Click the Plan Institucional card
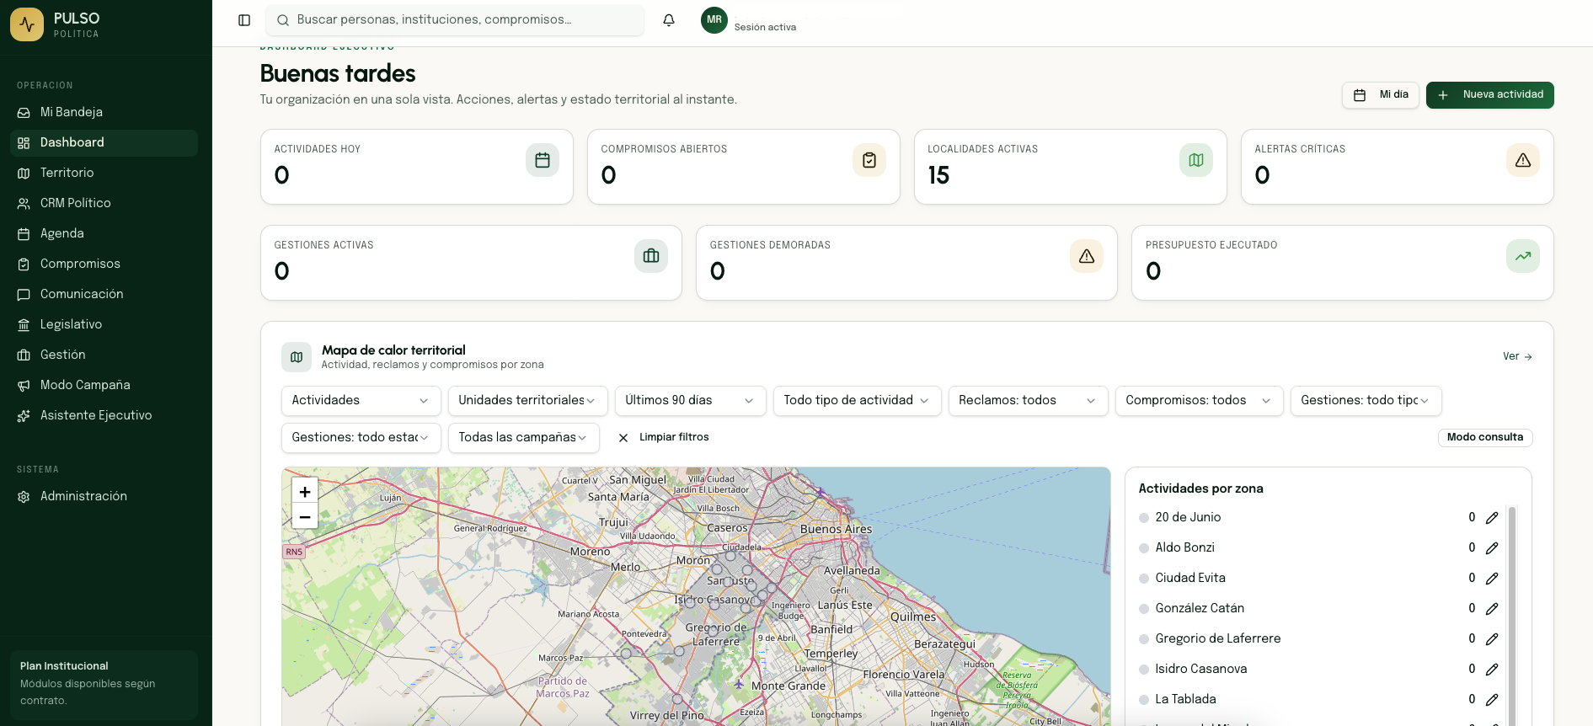 pos(104,684)
